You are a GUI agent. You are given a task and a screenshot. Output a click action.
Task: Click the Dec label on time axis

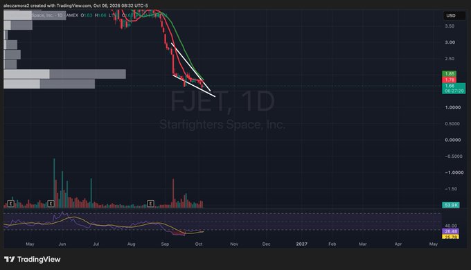coord(266,244)
